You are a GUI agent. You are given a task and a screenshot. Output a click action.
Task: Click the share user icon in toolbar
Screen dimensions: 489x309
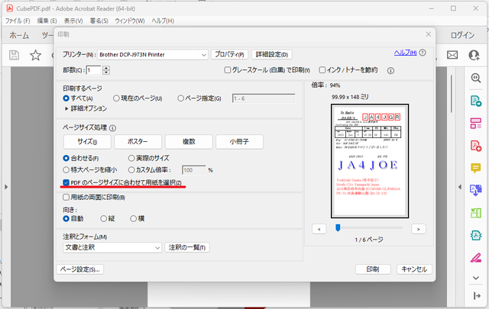474,55
